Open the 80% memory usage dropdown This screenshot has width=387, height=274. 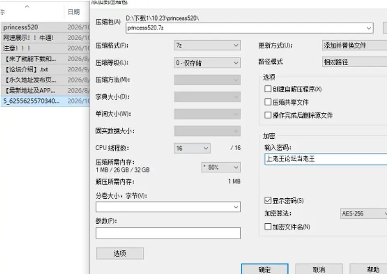[x=221, y=168]
